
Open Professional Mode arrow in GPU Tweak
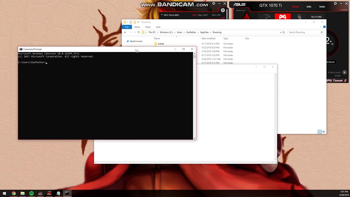[x=345, y=73]
